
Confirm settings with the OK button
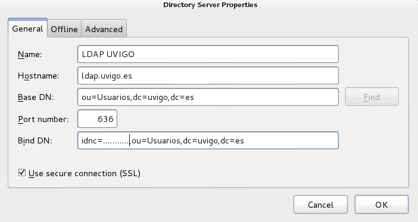coord(382,205)
